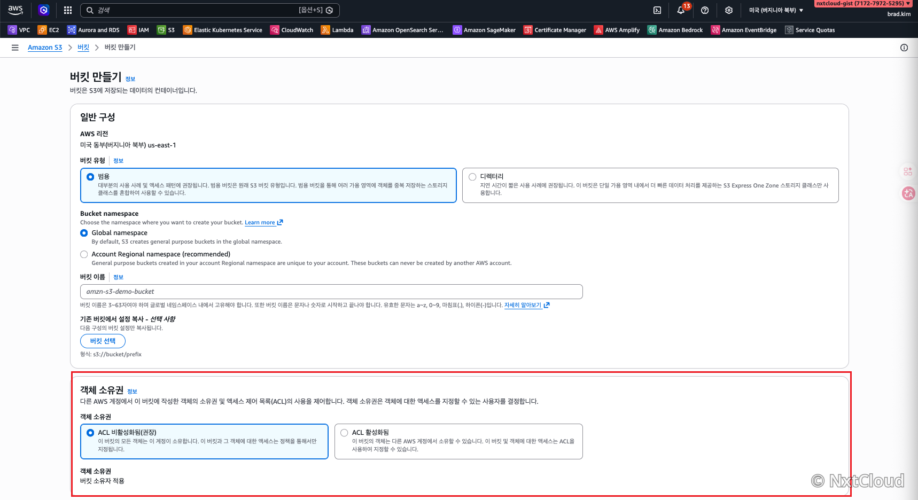
Task: Open the EC2 service shortcut
Action: 49,30
